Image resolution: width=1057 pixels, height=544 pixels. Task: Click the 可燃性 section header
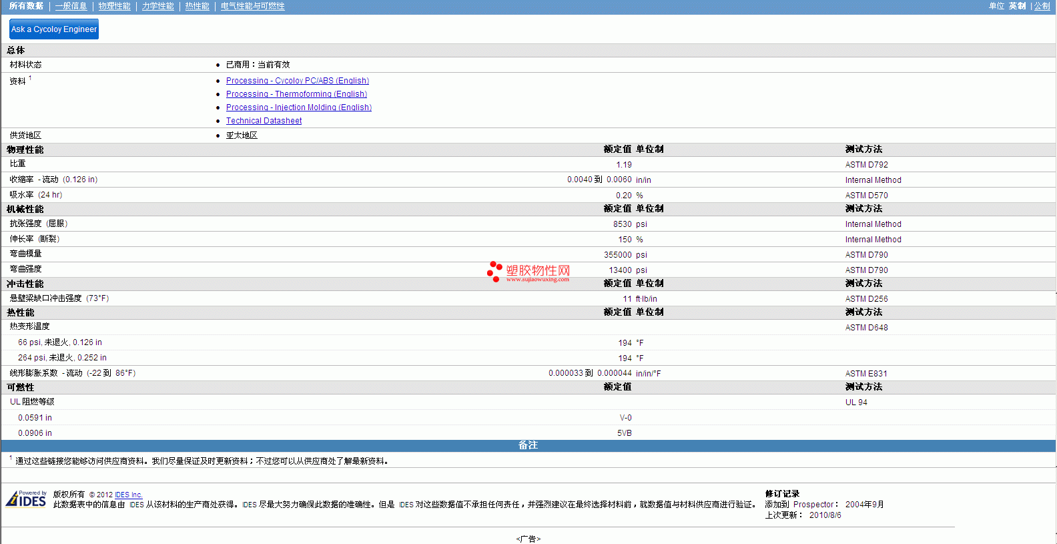point(21,387)
